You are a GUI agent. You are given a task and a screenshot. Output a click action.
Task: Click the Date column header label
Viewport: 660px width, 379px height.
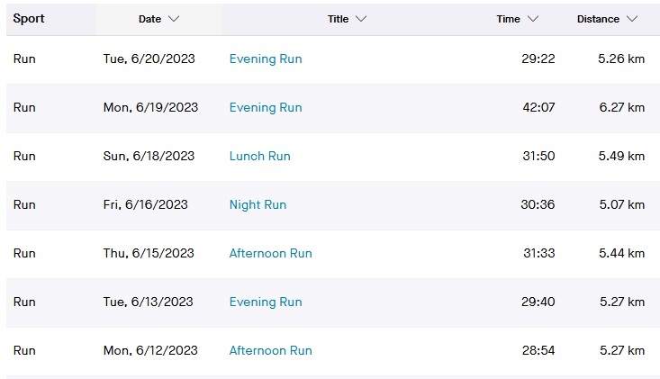[150, 19]
